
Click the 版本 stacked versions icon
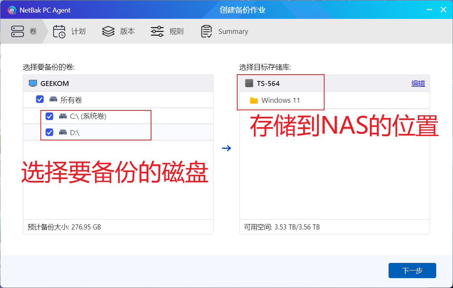[x=108, y=31]
